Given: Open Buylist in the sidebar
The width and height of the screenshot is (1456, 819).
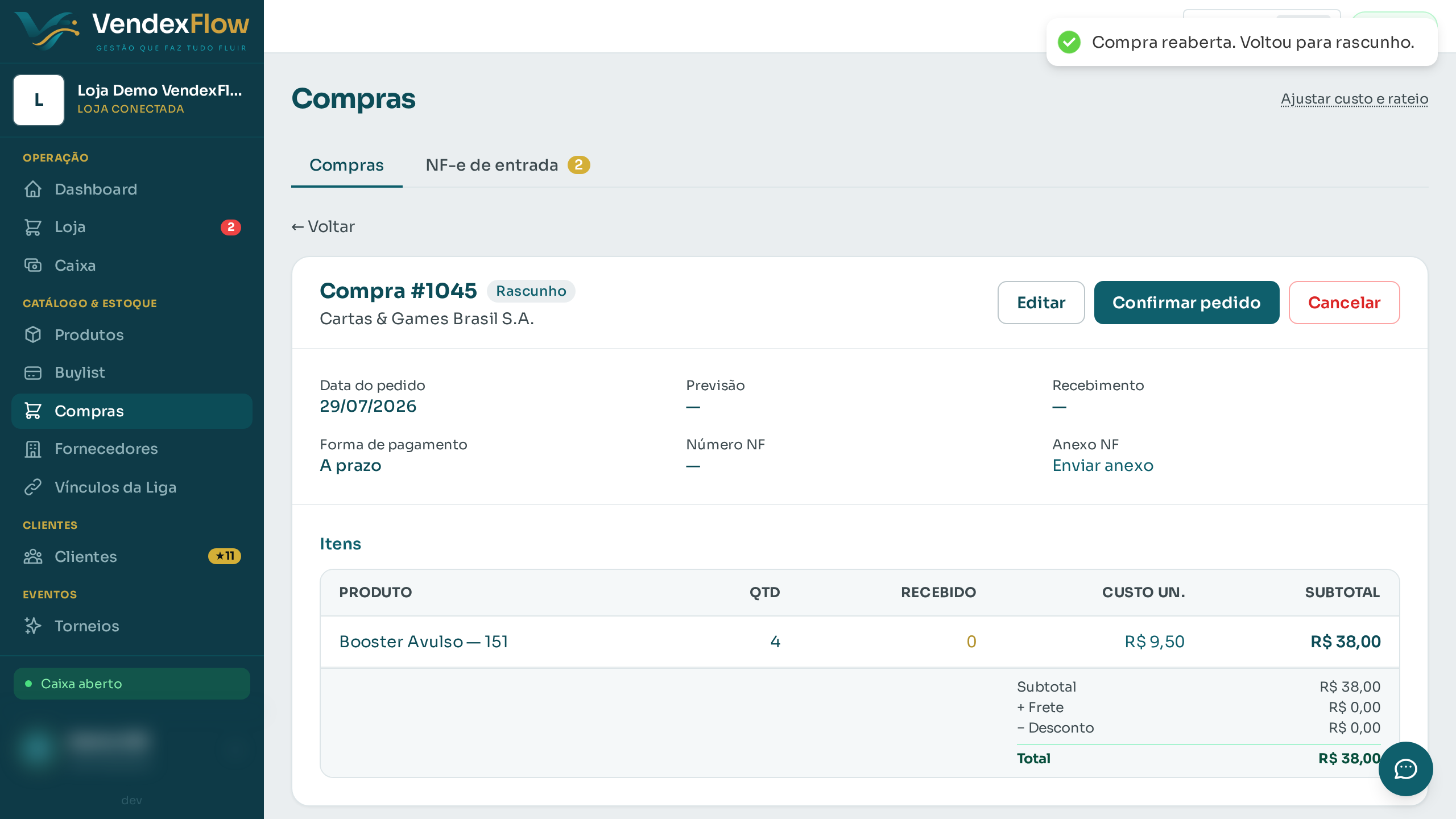Looking at the screenshot, I should point(132,373).
